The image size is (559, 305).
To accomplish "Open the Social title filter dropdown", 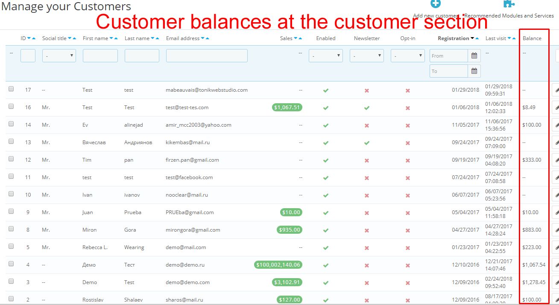I will point(59,56).
